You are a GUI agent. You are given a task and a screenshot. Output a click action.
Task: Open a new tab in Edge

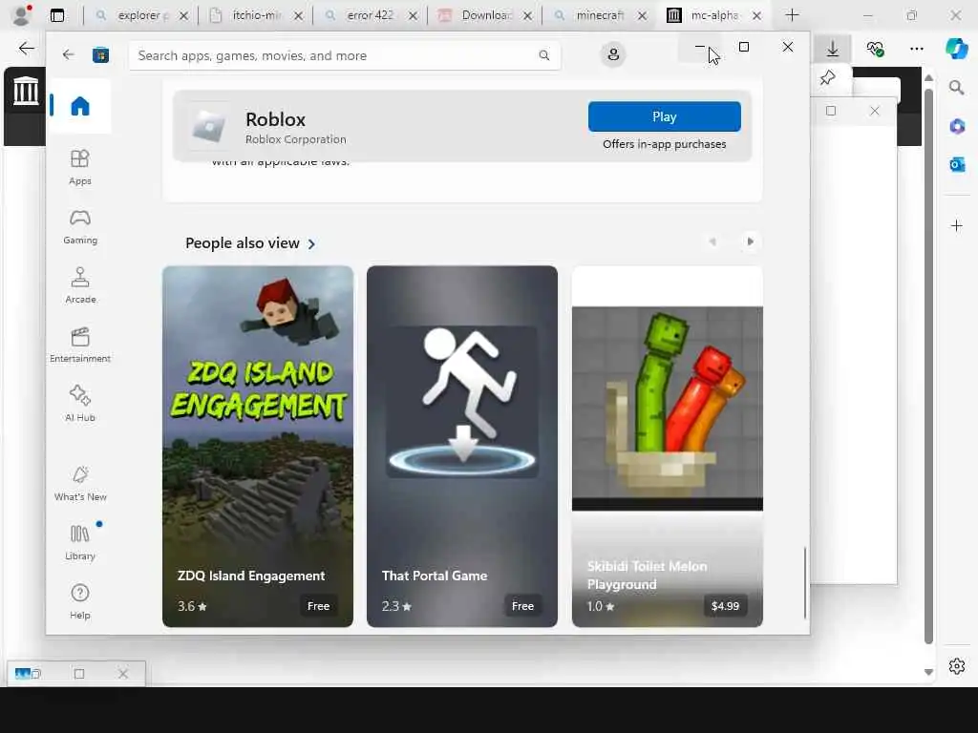(792, 15)
